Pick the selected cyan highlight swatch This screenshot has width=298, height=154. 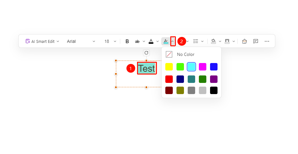coord(191,67)
